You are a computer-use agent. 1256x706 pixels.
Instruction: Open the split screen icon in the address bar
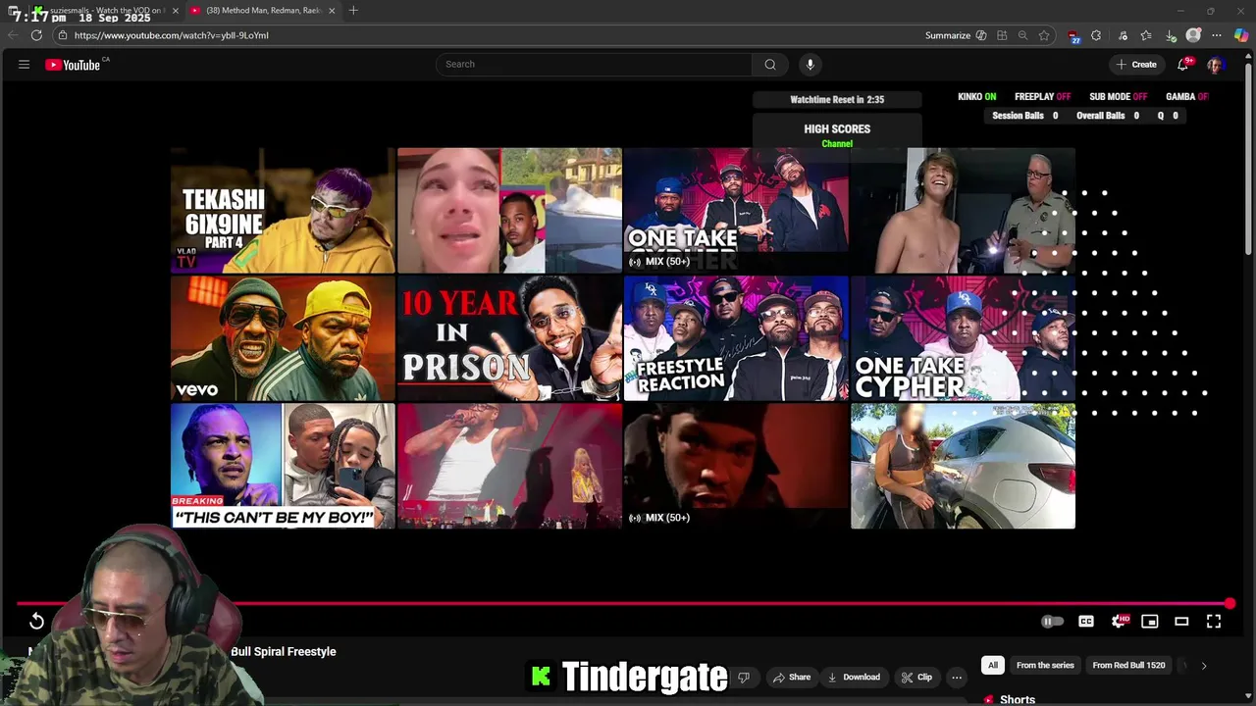pos(1002,35)
